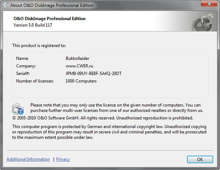Click the OK button

[x=200, y=159]
